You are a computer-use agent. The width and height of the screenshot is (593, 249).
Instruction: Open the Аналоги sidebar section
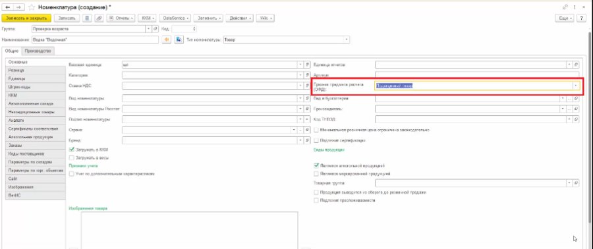[35, 120]
